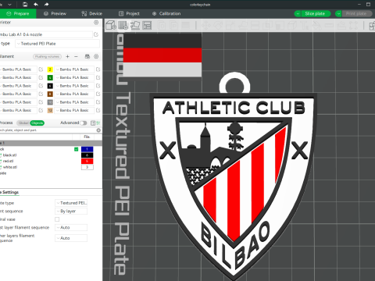The image size is (375, 281).
Task: Click the Add plate grid icon
Action: [123, 25]
